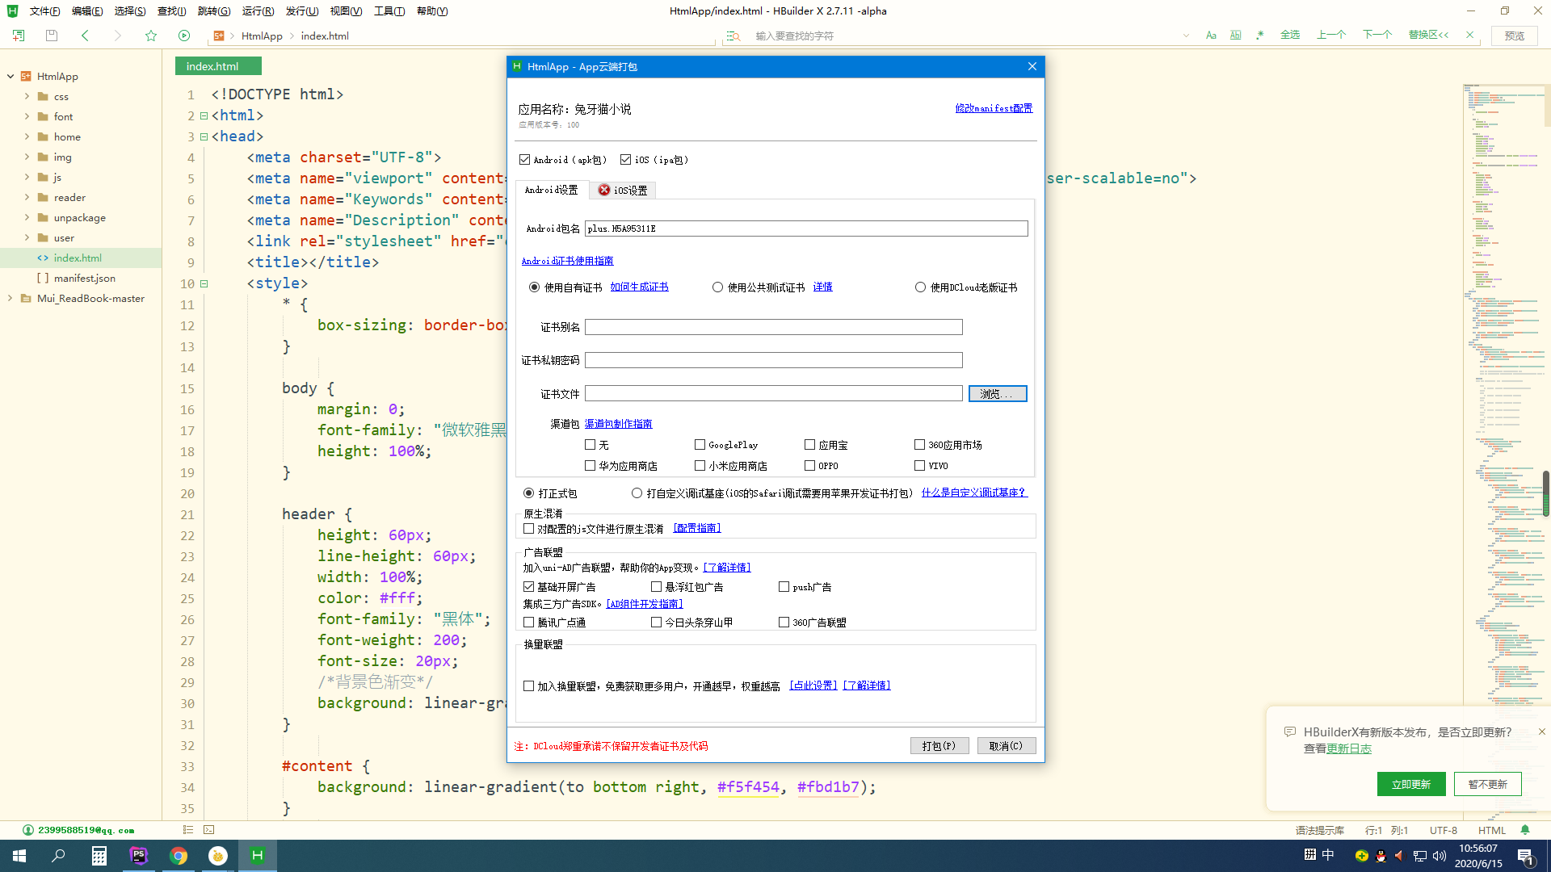Click the save file toolbar icon
The image size is (1551, 872).
52,36
